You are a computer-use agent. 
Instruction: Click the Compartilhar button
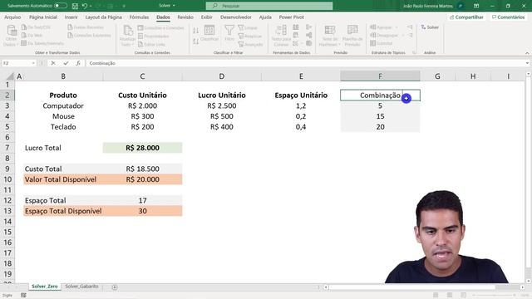coord(466,17)
